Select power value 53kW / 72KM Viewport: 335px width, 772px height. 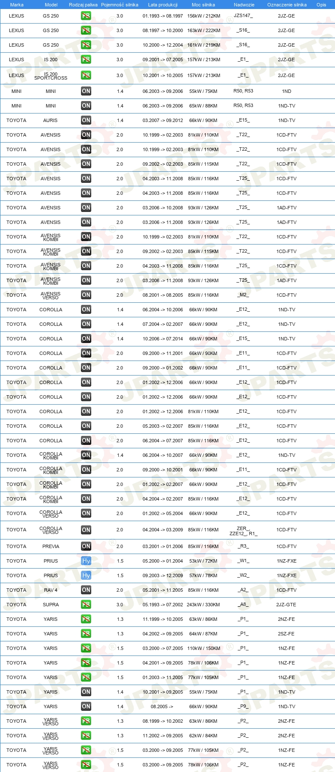[203, 561]
